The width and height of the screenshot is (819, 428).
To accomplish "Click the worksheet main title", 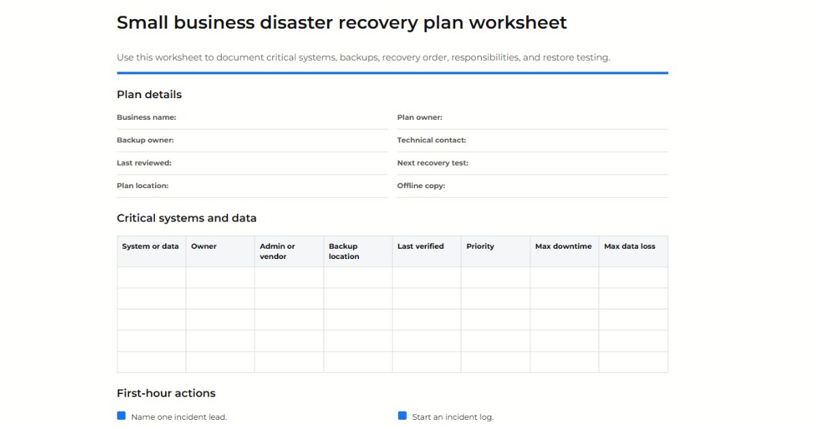I will [x=342, y=22].
